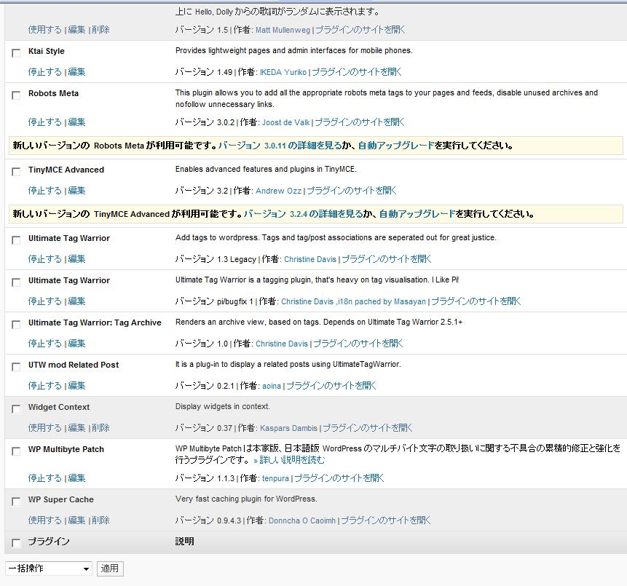Click 削除 for the Hello Dolly plugin row
This screenshot has width=627, height=586.
click(x=100, y=30)
